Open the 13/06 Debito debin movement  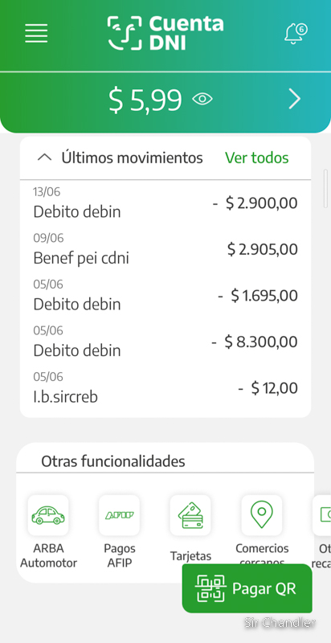tap(165, 203)
